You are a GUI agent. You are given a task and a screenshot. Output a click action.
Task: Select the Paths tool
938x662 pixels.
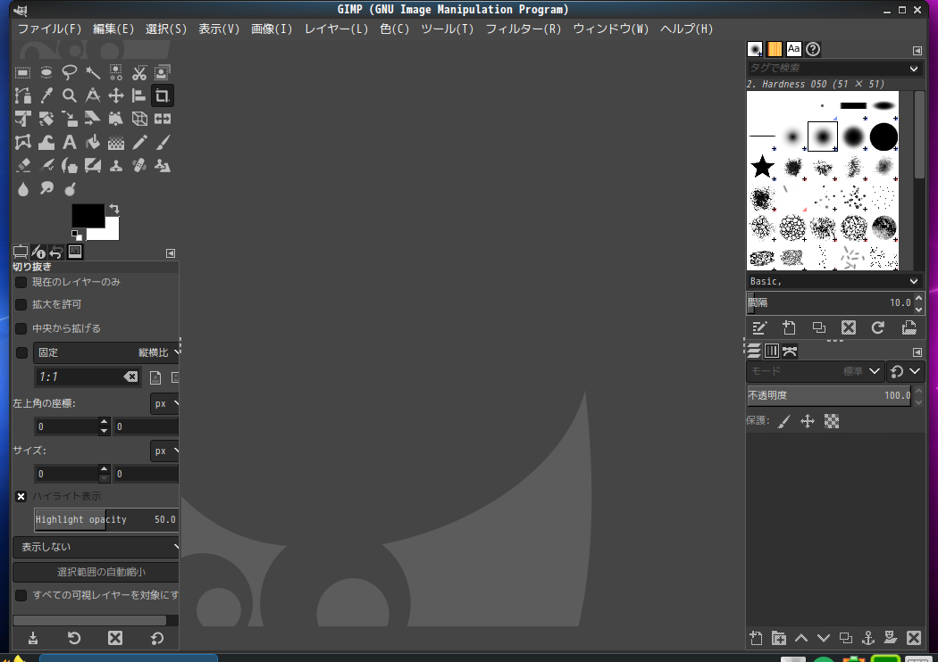click(22, 95)
